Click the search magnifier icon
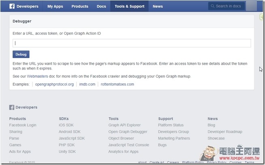This screenshot has height=165, width=265. click(x=213, y=6)
